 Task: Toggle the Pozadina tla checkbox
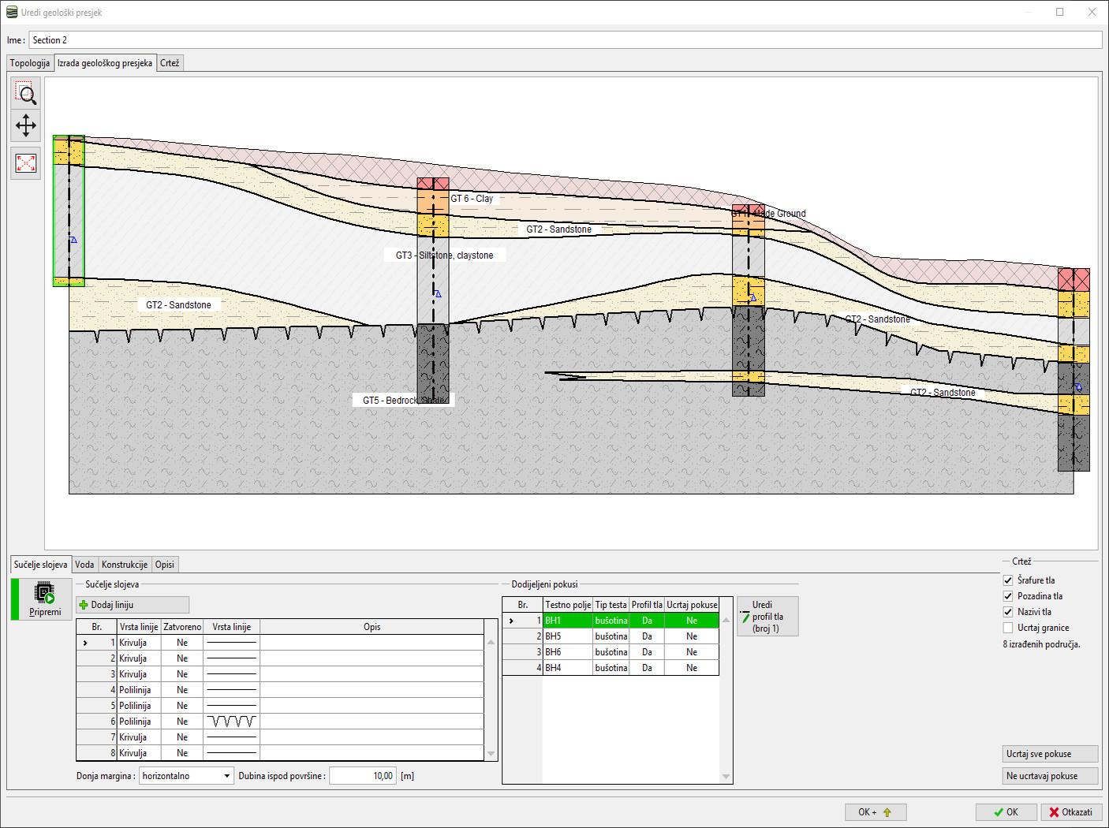[x=1008, y=596]
